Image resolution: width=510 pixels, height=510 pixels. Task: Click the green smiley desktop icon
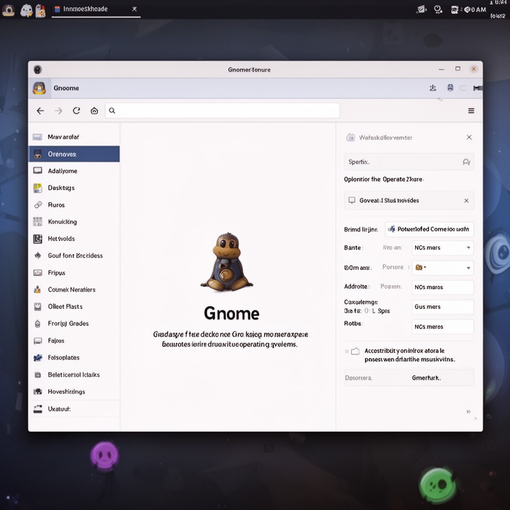437,485
